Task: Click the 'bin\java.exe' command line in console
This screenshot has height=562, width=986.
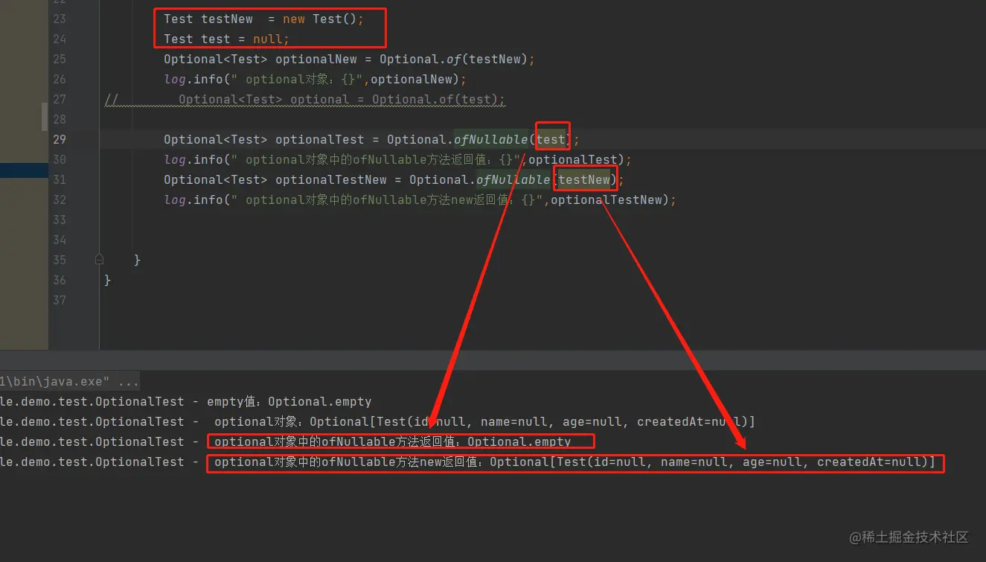Action: (x=69, y=382)
